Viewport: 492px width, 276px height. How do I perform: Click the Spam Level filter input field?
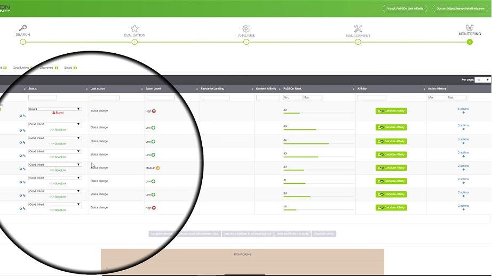pos(160,98)
